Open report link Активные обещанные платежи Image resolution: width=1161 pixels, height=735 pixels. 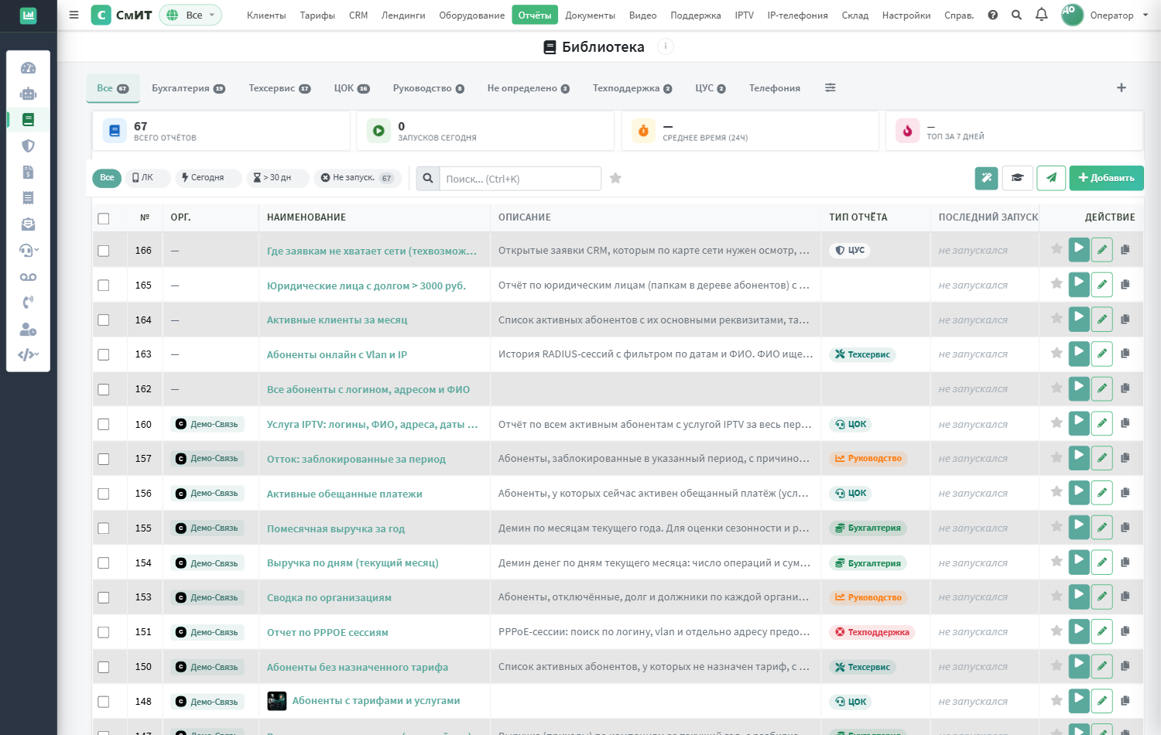point(344,494)
